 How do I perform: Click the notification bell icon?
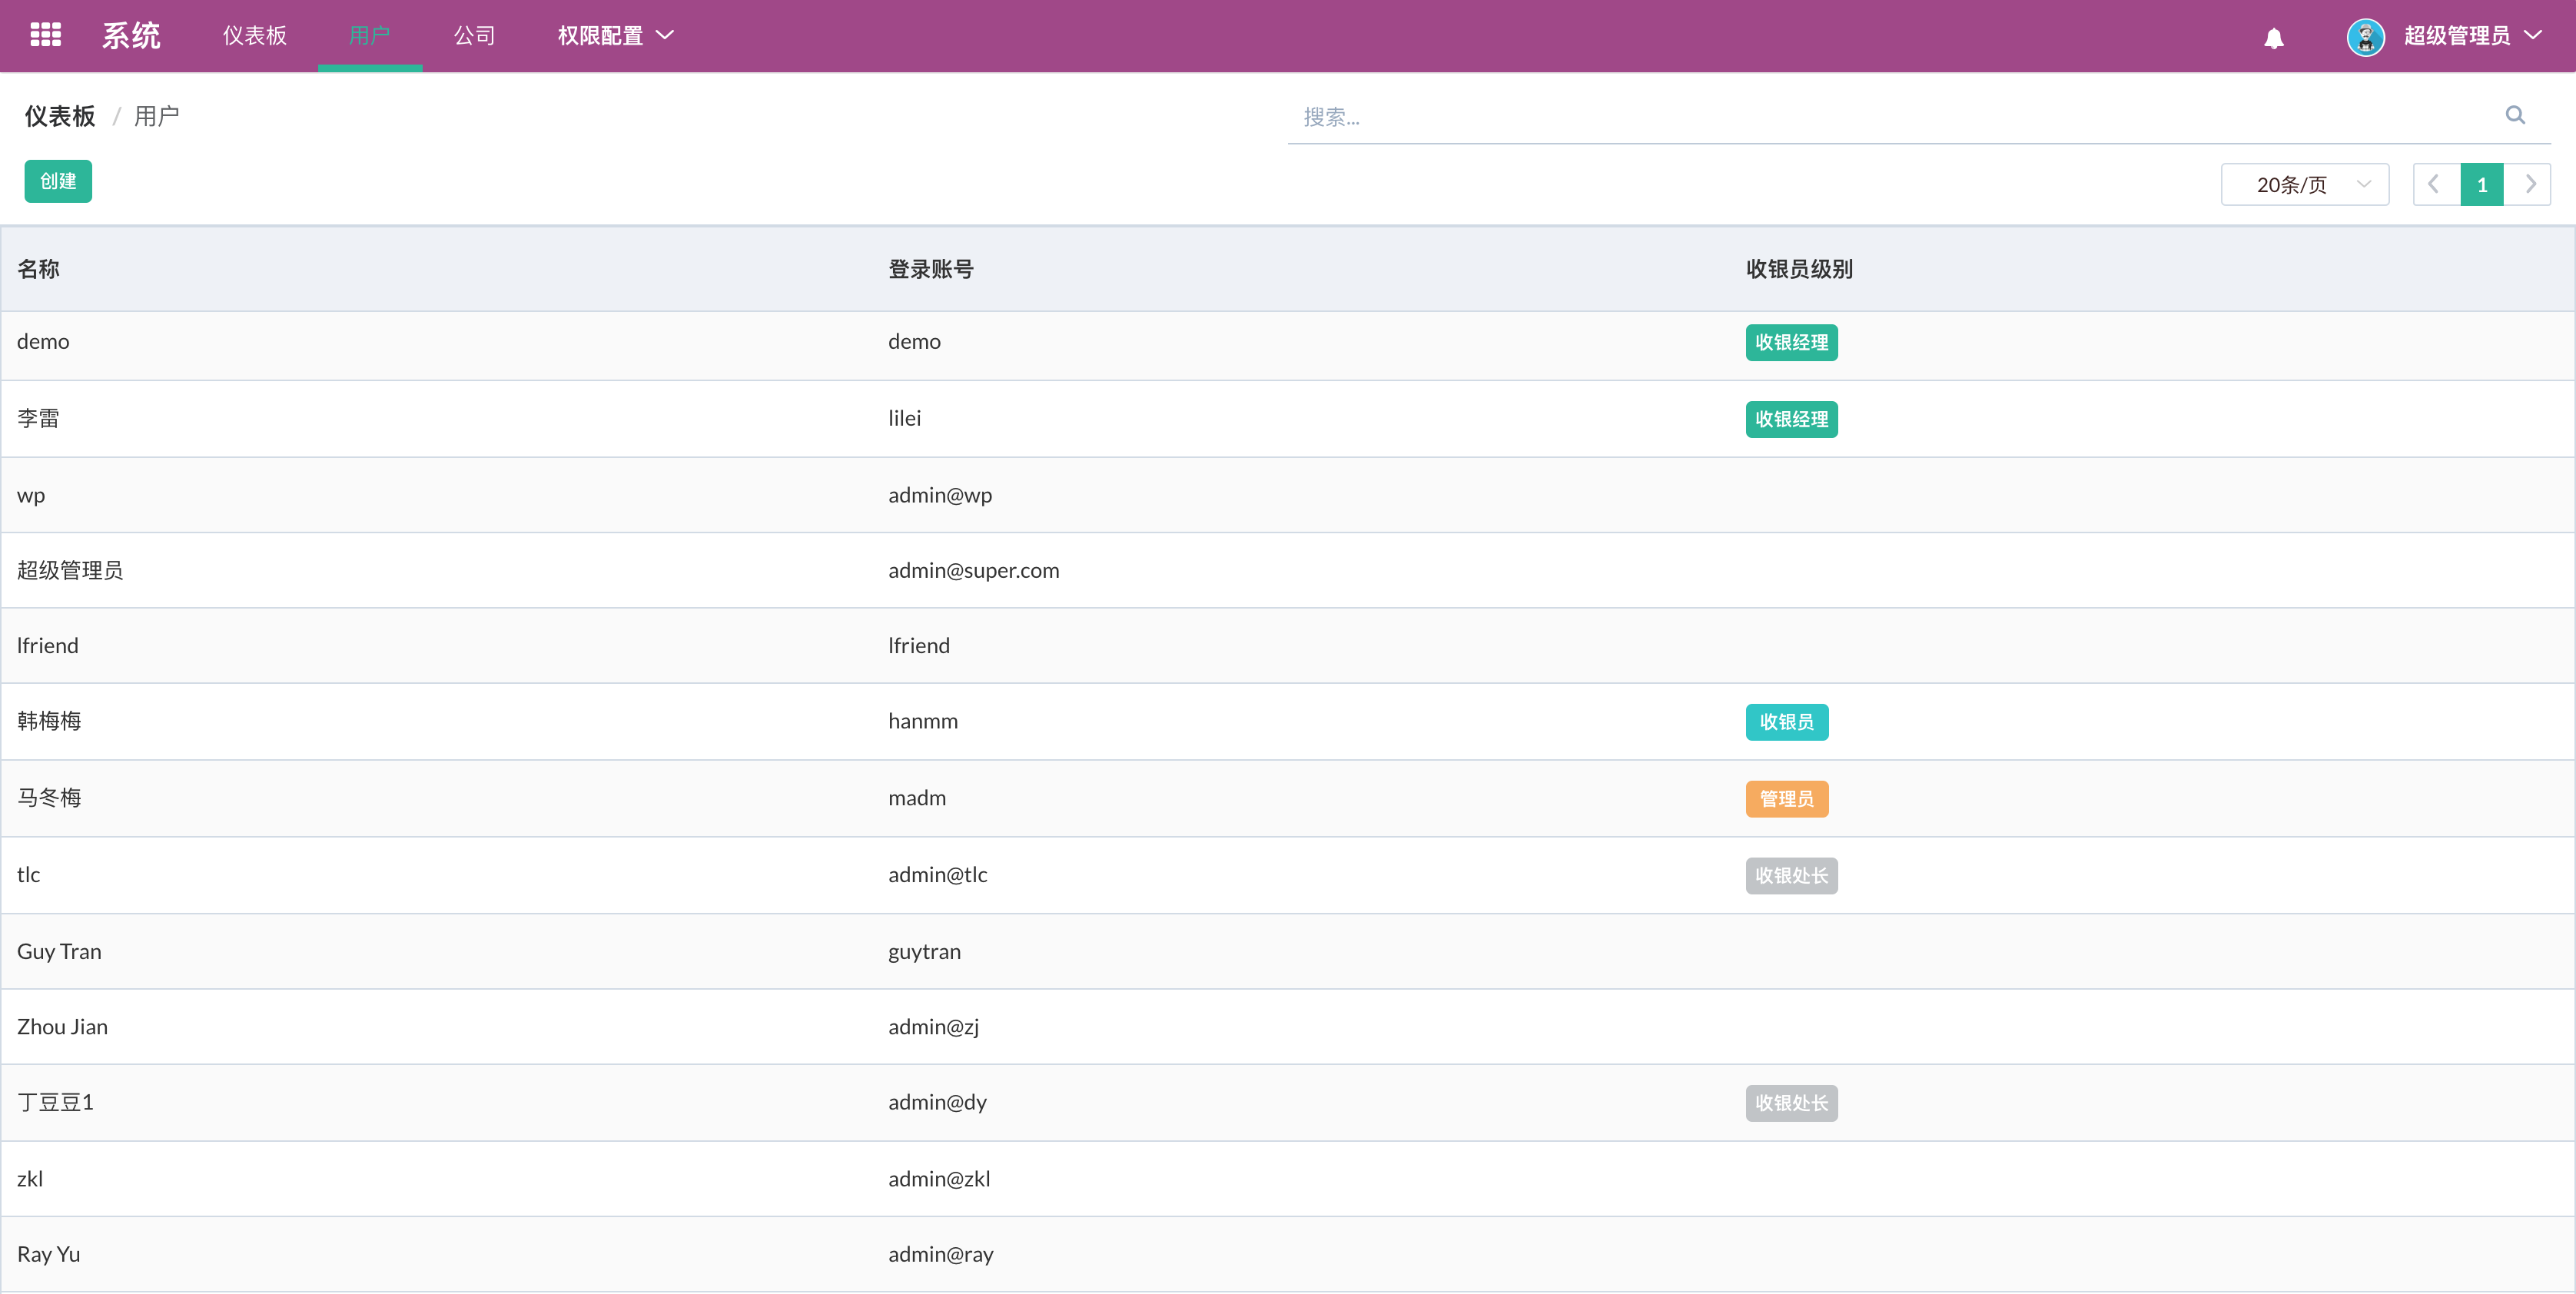[x=2273, y=37]
